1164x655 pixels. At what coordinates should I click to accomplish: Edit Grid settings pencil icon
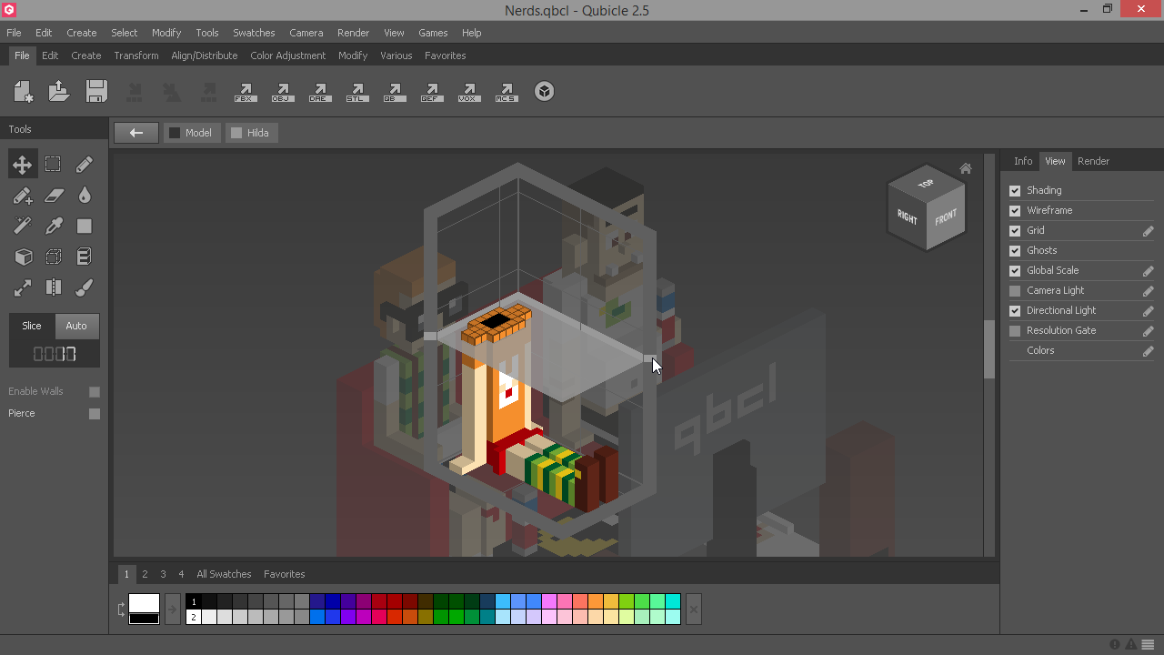click(1149, 231)
